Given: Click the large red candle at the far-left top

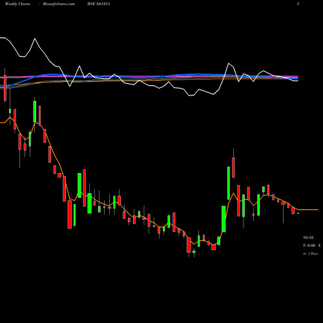Looking at the screenshot, I should 5,88.
